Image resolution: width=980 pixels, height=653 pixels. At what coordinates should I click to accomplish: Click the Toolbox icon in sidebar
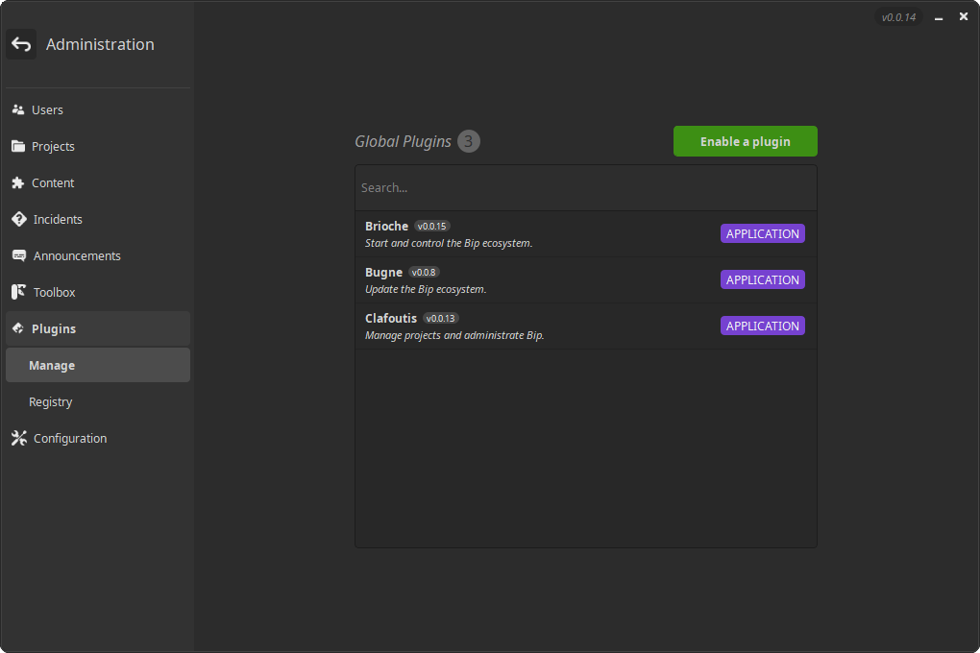click(x=18, y=292)
